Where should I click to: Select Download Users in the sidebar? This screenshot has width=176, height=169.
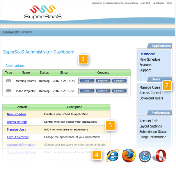point(151,98)
